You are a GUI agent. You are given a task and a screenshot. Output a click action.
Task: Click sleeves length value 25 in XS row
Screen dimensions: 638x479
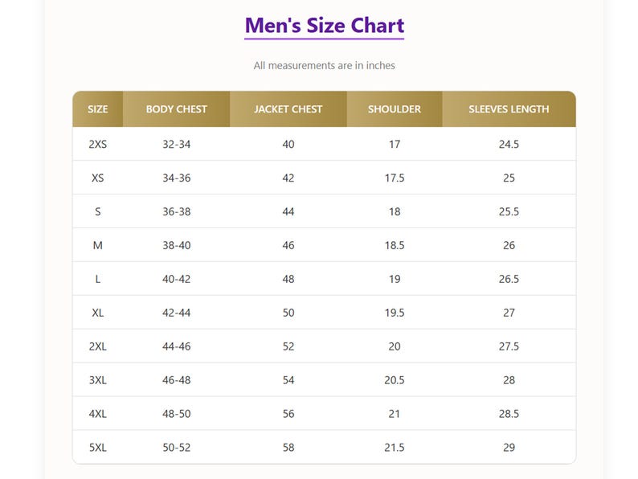(x=509, y=178)
